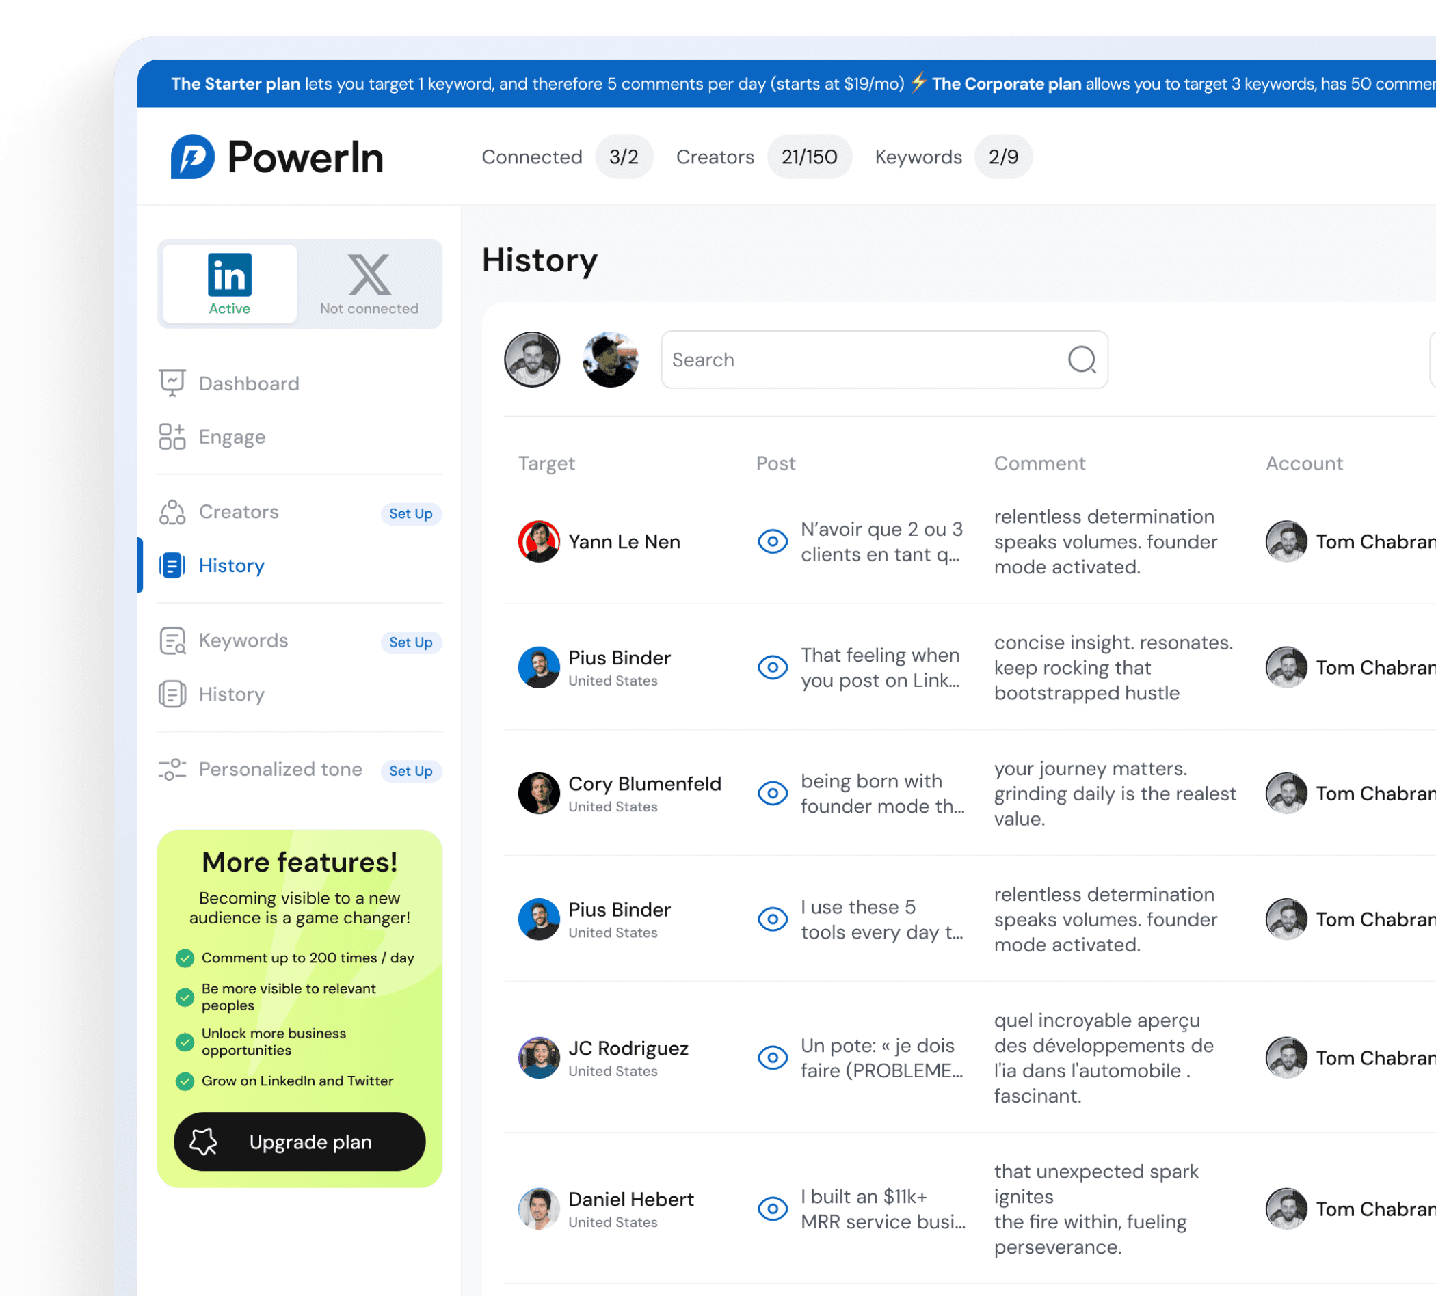1436x1296 pixels.
Task: View post 'That feeling when you post'
Action: click(772, 668)
